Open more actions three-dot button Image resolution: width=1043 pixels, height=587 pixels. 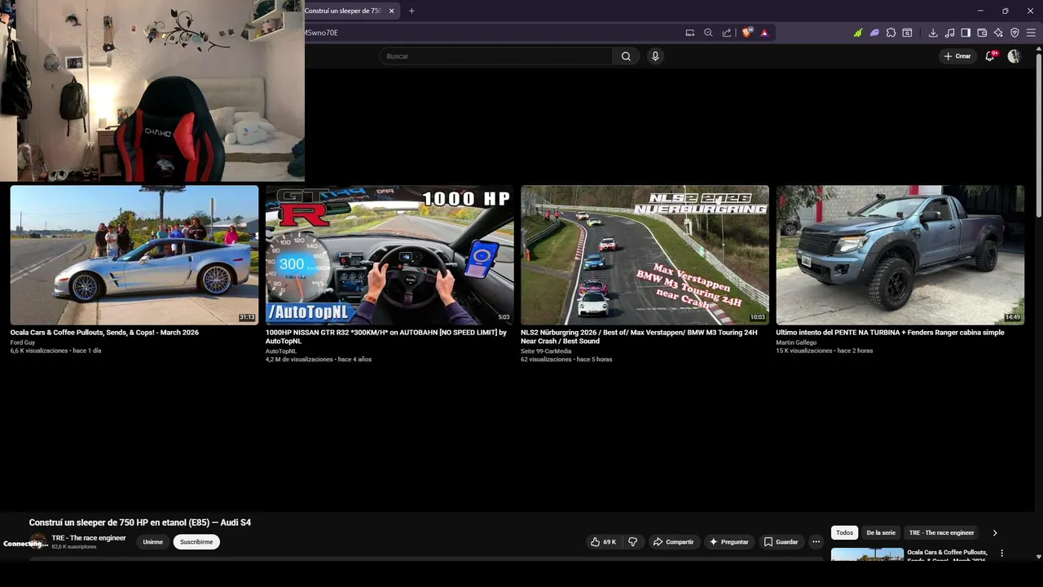[x=816, y=542]
